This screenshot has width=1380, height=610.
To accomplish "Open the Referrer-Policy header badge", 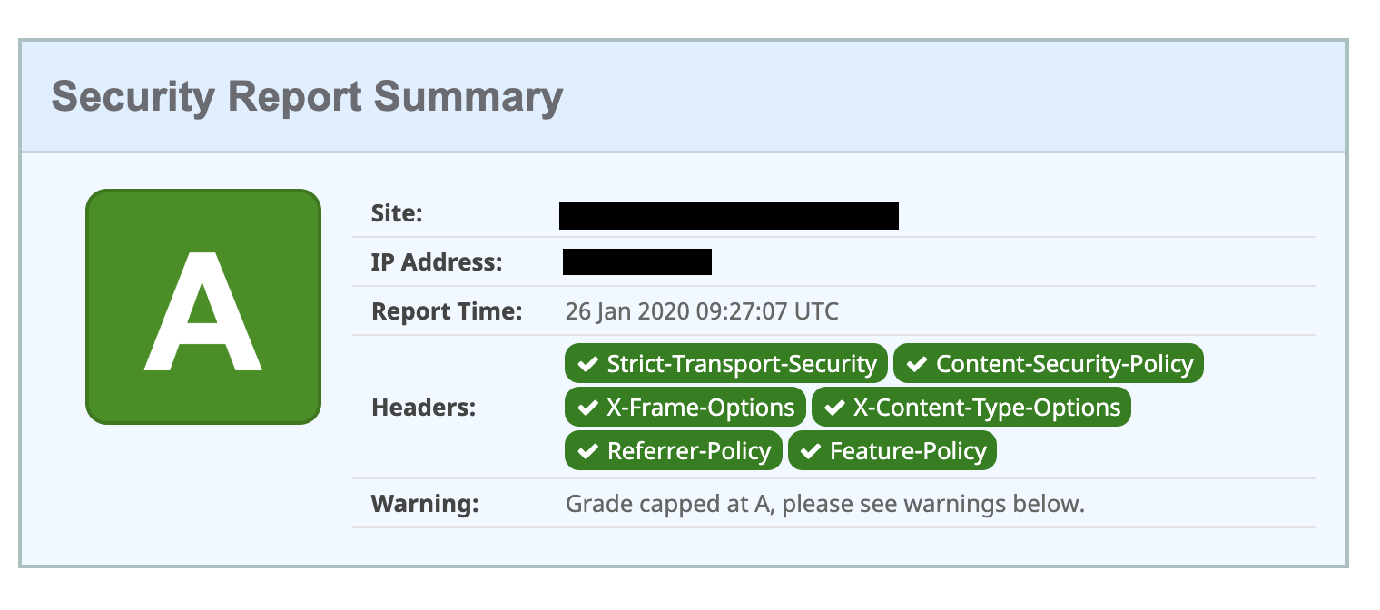I will coord(674,451).
